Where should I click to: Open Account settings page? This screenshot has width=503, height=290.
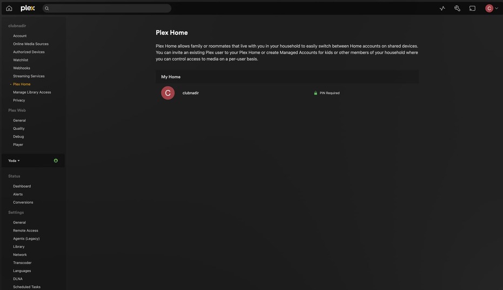(20, 36)
